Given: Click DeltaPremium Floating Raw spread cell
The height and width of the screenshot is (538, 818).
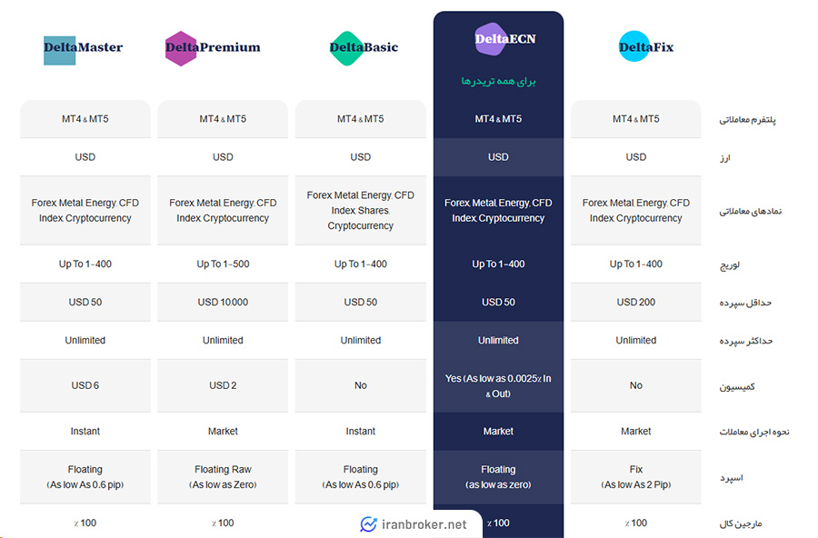Looking at the screenshot, I should click(x=223, y=477).
